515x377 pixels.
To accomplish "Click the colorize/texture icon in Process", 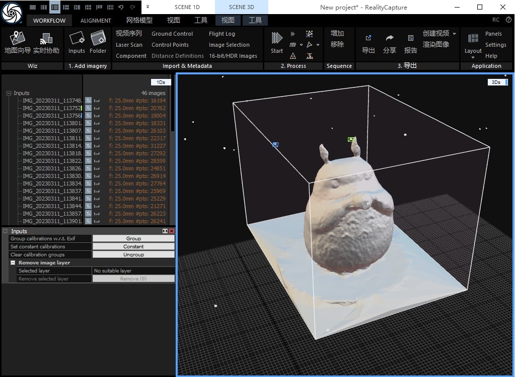I will (x=310, y=34).
